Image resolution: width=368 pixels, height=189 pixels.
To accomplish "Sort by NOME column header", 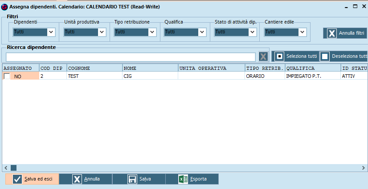I will [x=150, y=68].
